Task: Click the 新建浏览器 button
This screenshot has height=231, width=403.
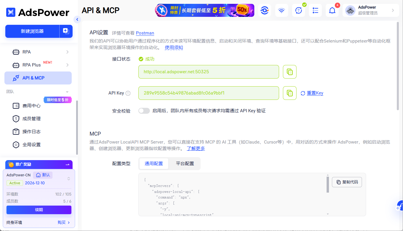Action: click(x=32, y=31)
